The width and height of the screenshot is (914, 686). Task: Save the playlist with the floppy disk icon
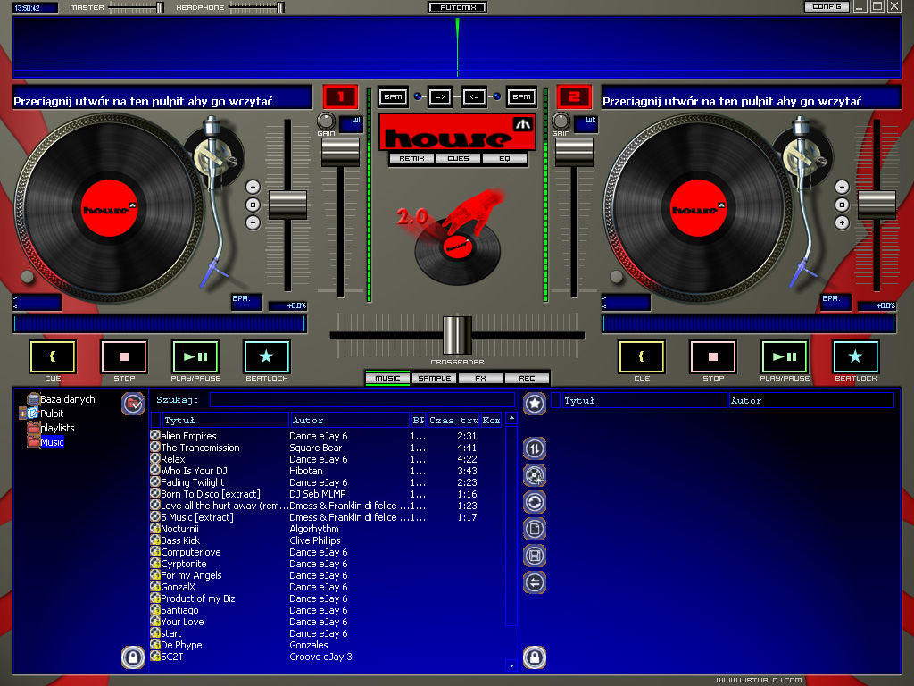535,556
